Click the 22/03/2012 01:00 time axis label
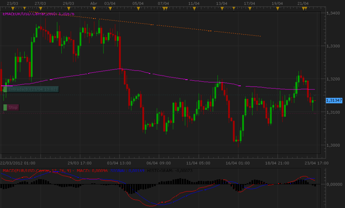The height and width of the screenshot is (208, 345). (18, 163)
